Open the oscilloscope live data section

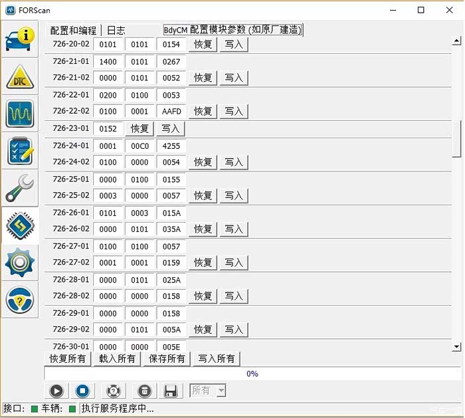point(20,114)
